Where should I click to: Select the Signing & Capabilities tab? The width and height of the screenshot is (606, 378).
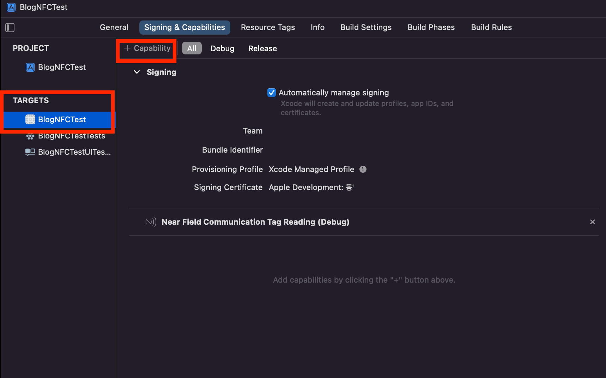[184, 27]
